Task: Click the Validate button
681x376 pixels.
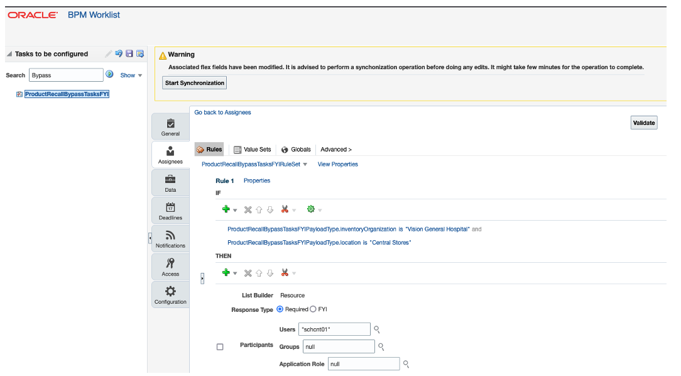Action: (644, 123)
